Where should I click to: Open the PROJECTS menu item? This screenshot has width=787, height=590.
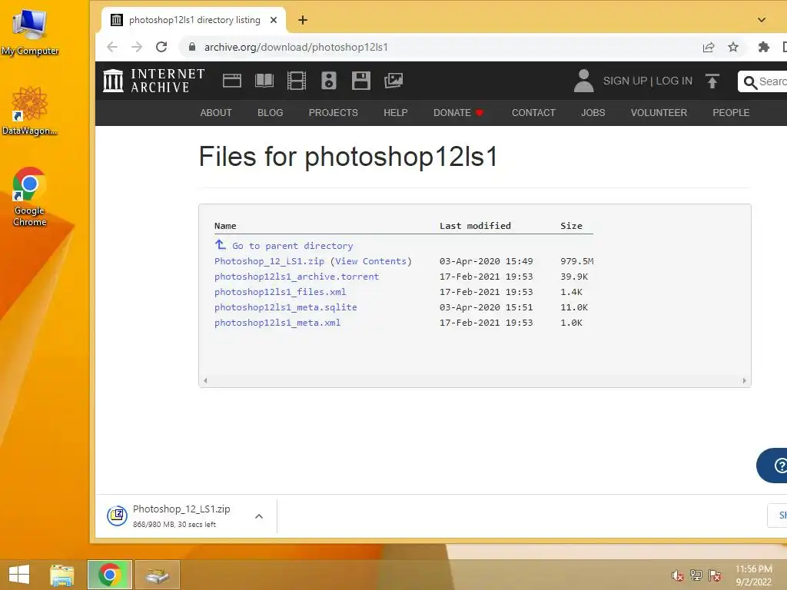coord(334,113)
